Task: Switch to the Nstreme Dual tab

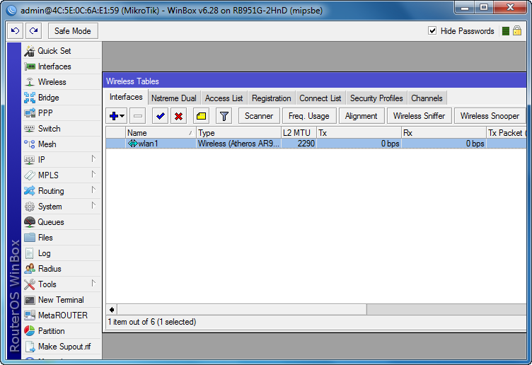Action: (174, 98)
